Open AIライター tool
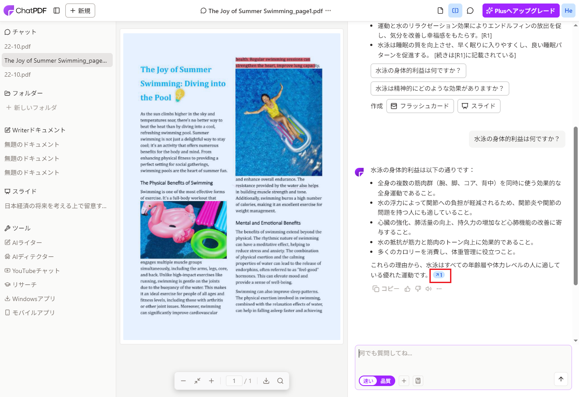The height and width of the screenshot is (397, 579). (24, 243)
